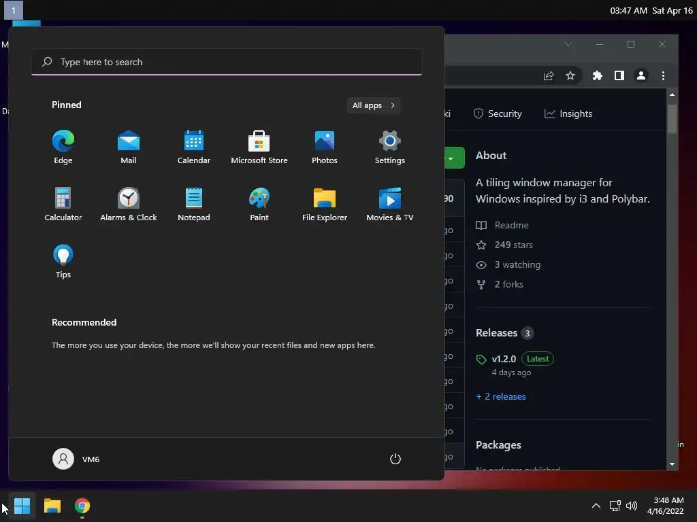Screen dimensions: 697x522
Task: Click the Chrome page scroll up arrow
Action: point(672,94)
